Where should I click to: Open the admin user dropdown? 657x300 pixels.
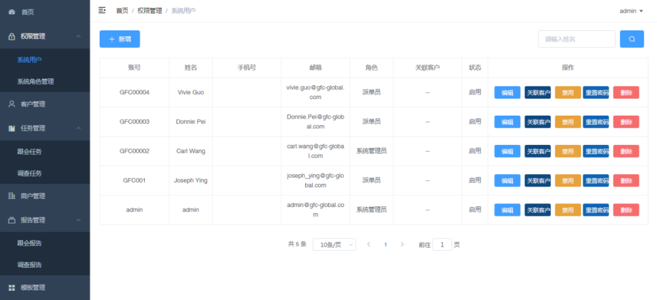(631, 11)
